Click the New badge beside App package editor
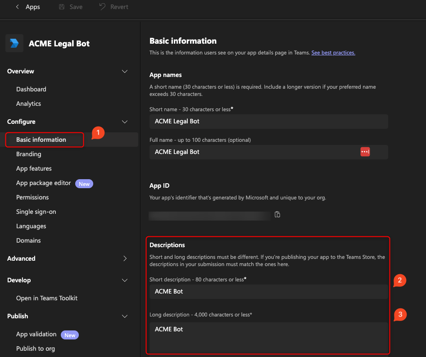The height and width of the screenshot is (357, 426). (84, 184)
